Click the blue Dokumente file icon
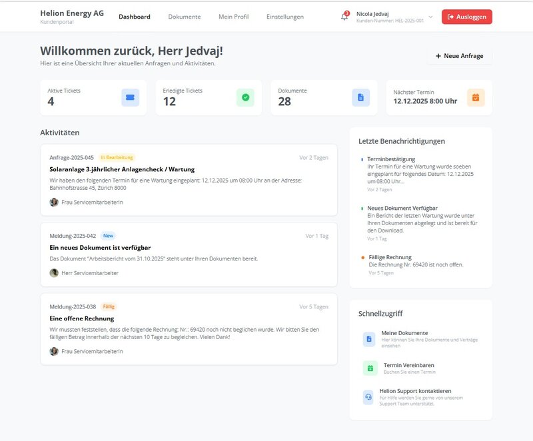 (360, 98)
